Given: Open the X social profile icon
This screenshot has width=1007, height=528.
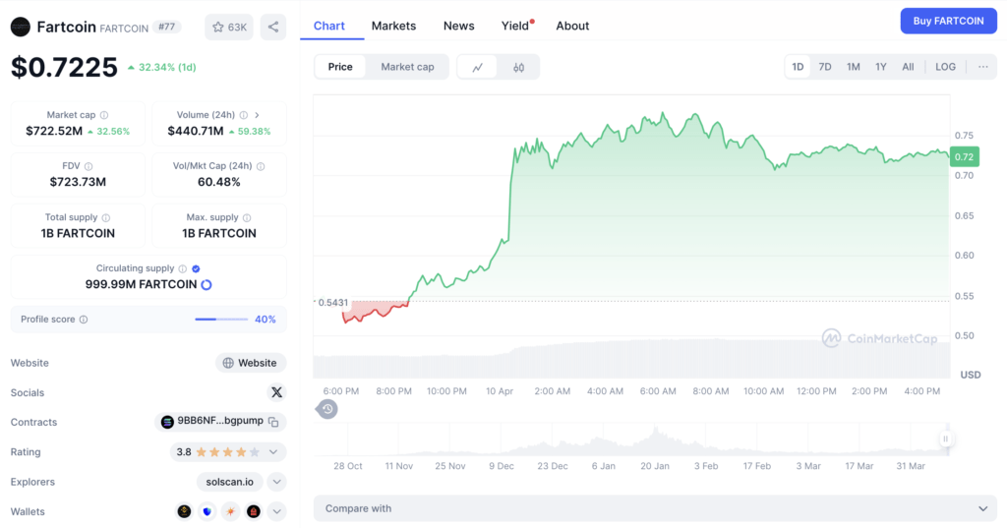Looking at the screenshot, I should coord(276,392).
